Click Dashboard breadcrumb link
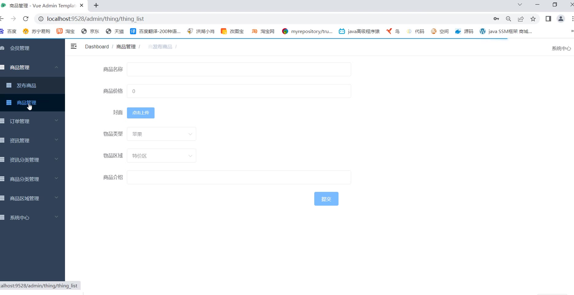Image resolution: width=574 pixels, height=295 pixels. pos(97,47)
